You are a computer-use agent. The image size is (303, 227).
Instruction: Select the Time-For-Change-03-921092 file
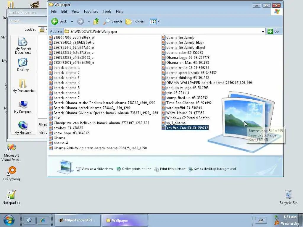click(x=187, y=103)
